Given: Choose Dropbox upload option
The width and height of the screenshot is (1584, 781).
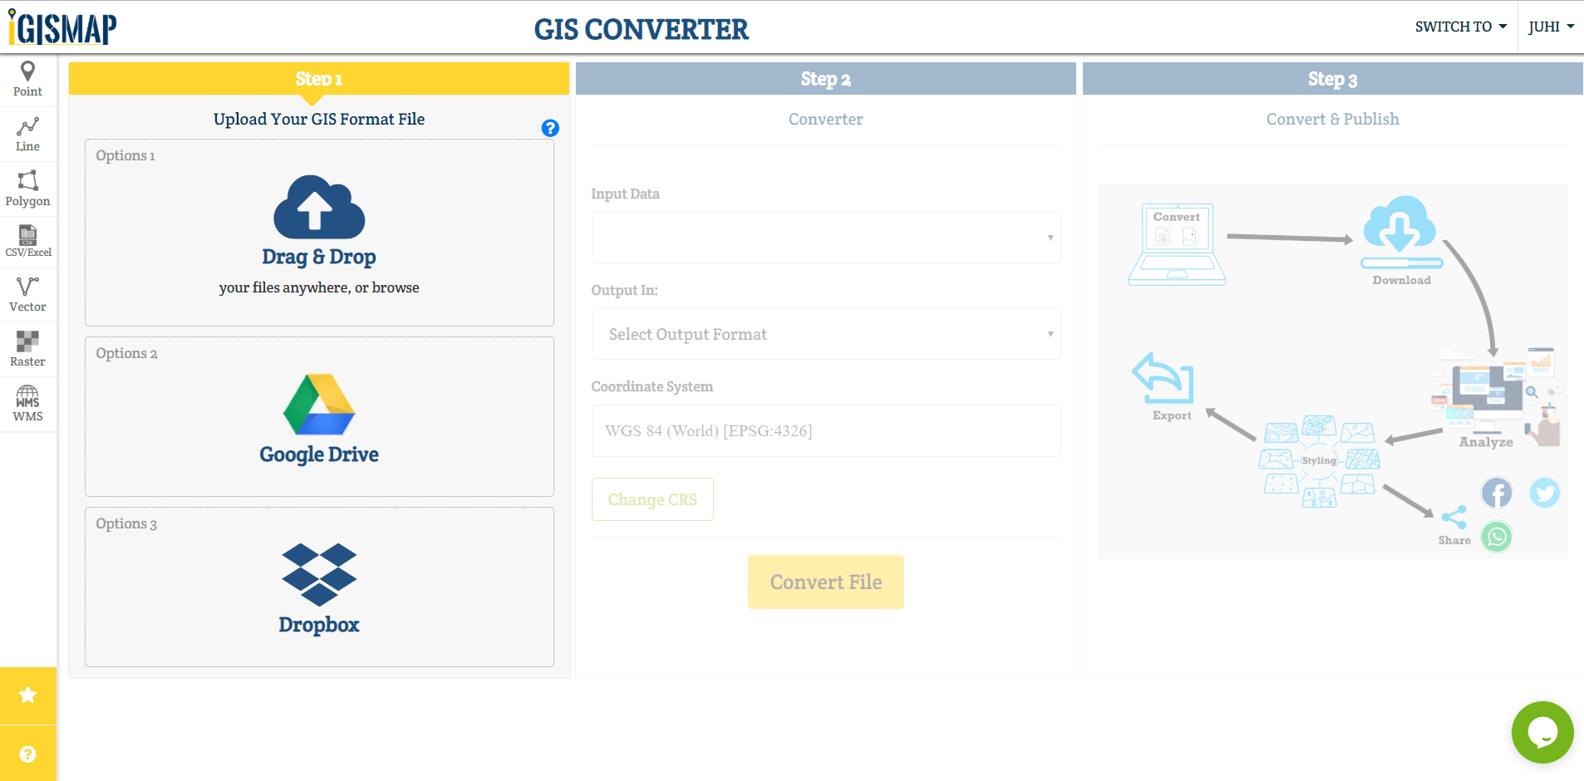Looking at the screenshot, I should coord(319,587).
